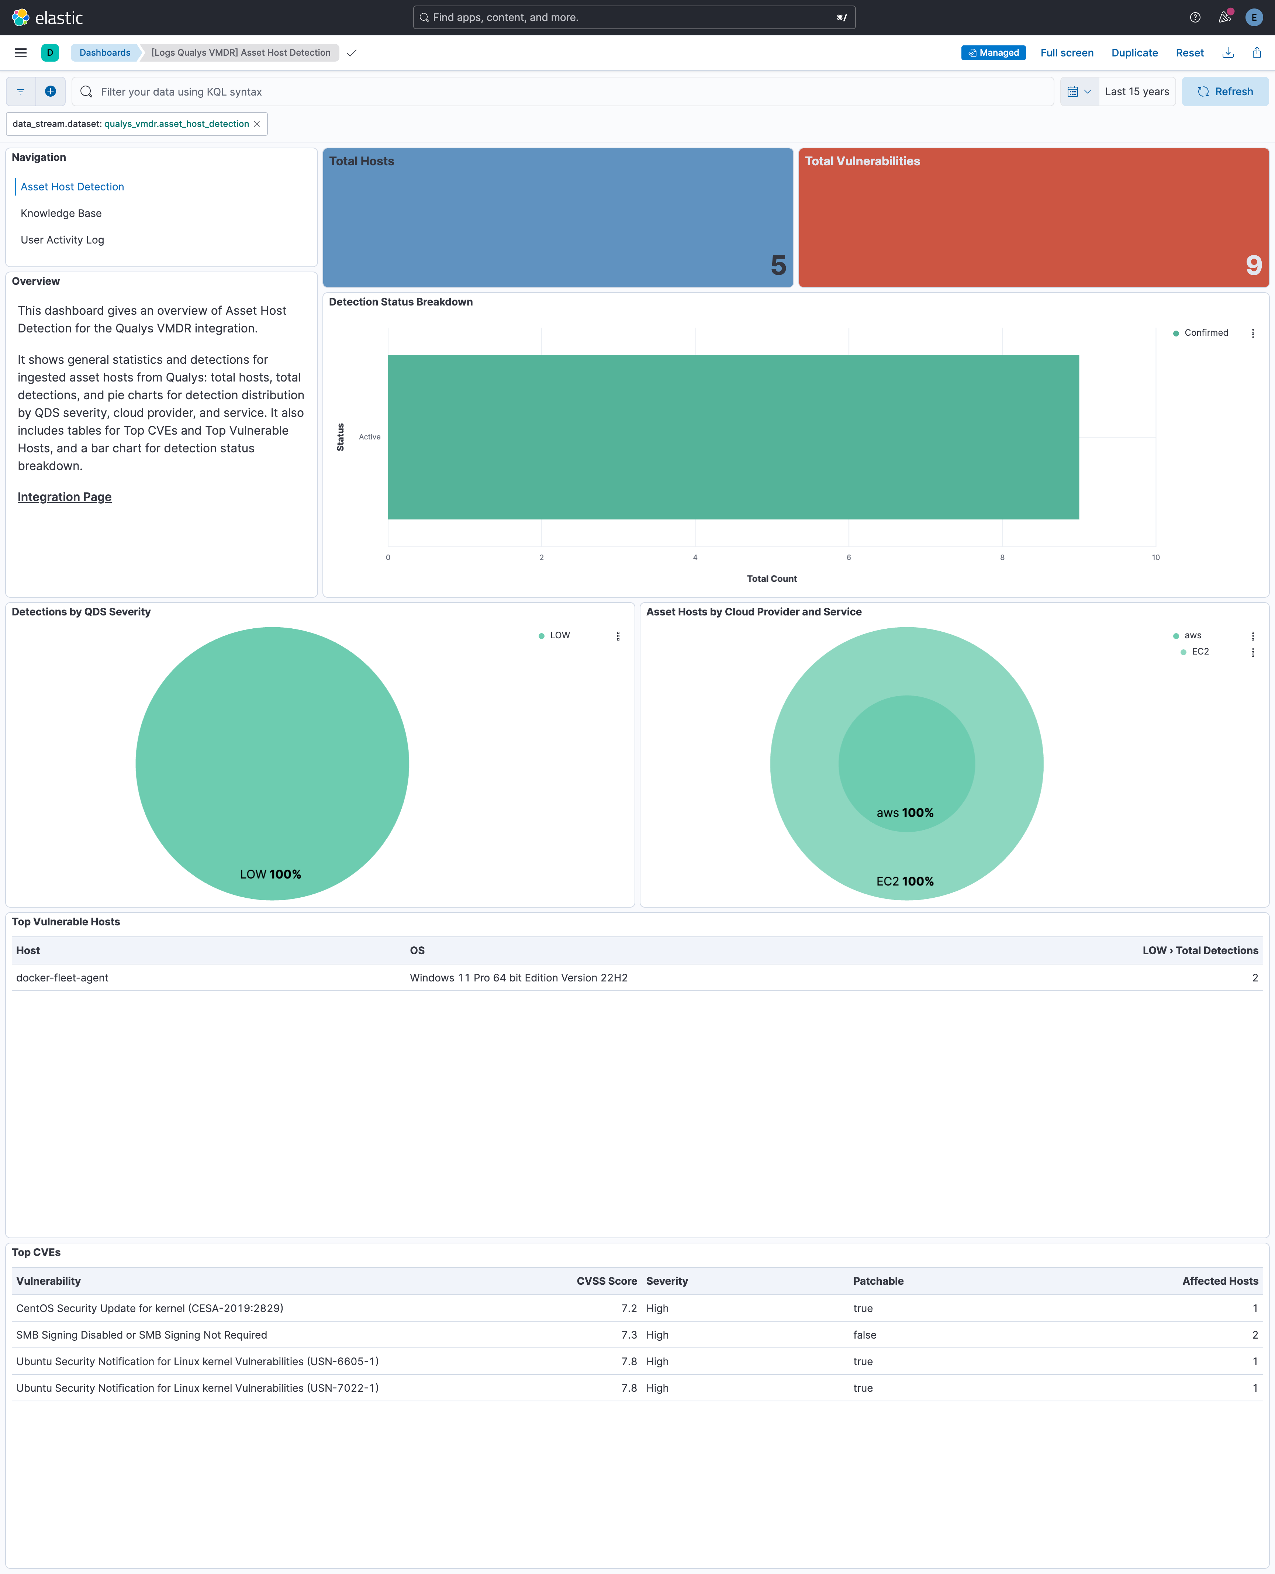The width and height of the screenshot is (1275, 1574).
Task: Open Asset Hosts donut chart options menu
Action: pyautogui.click(x=1254, y=636)
